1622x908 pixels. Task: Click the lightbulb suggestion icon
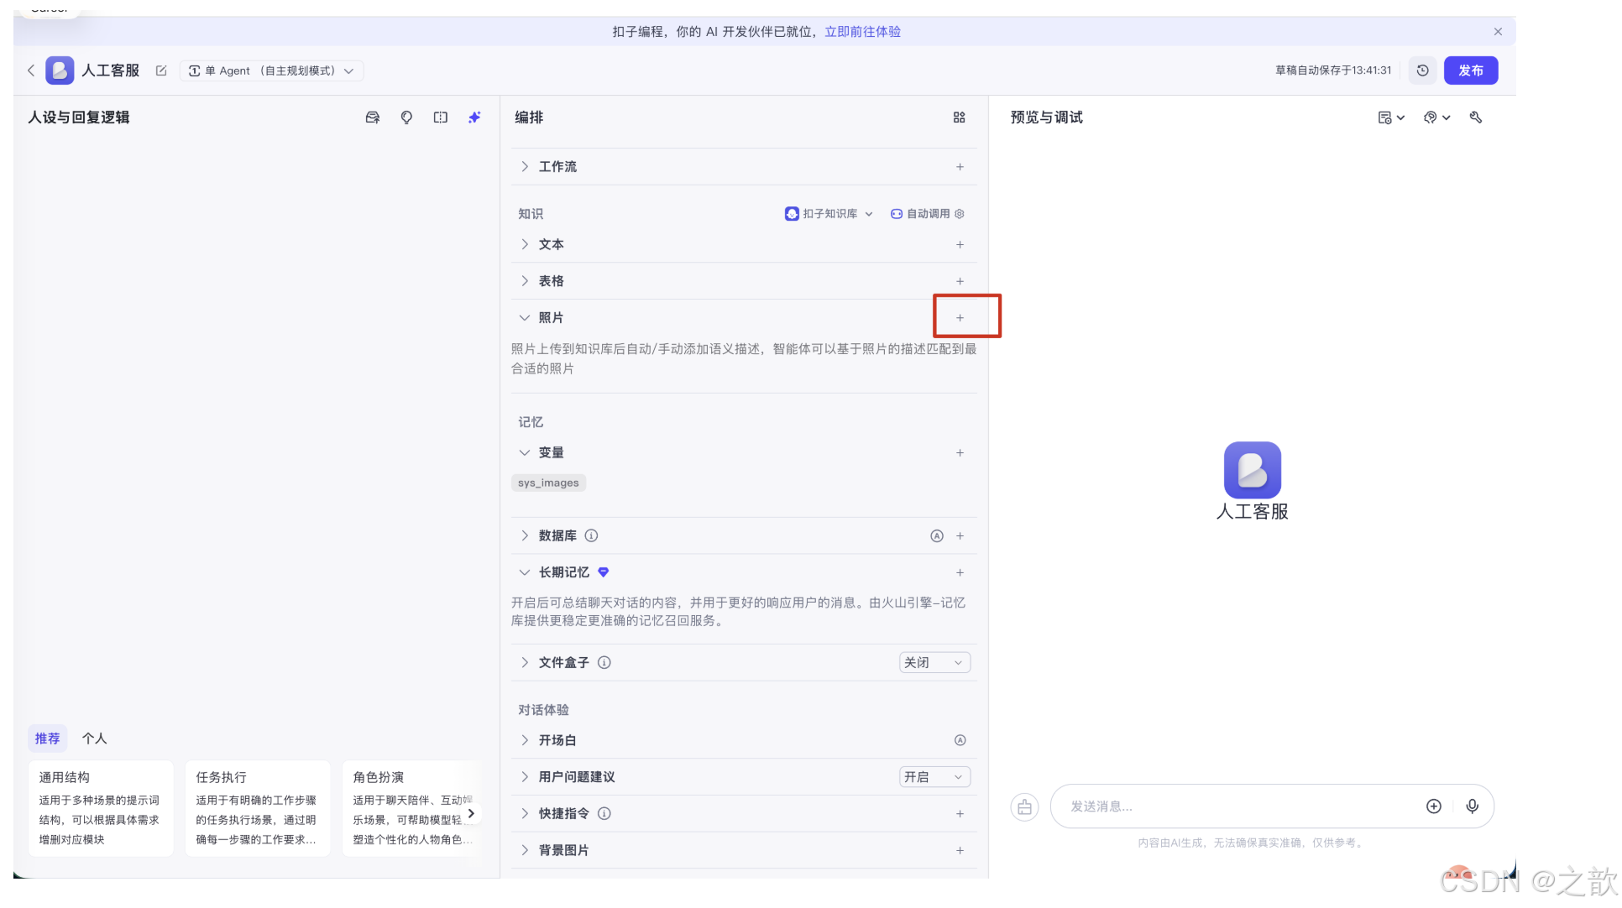[406, 117]
